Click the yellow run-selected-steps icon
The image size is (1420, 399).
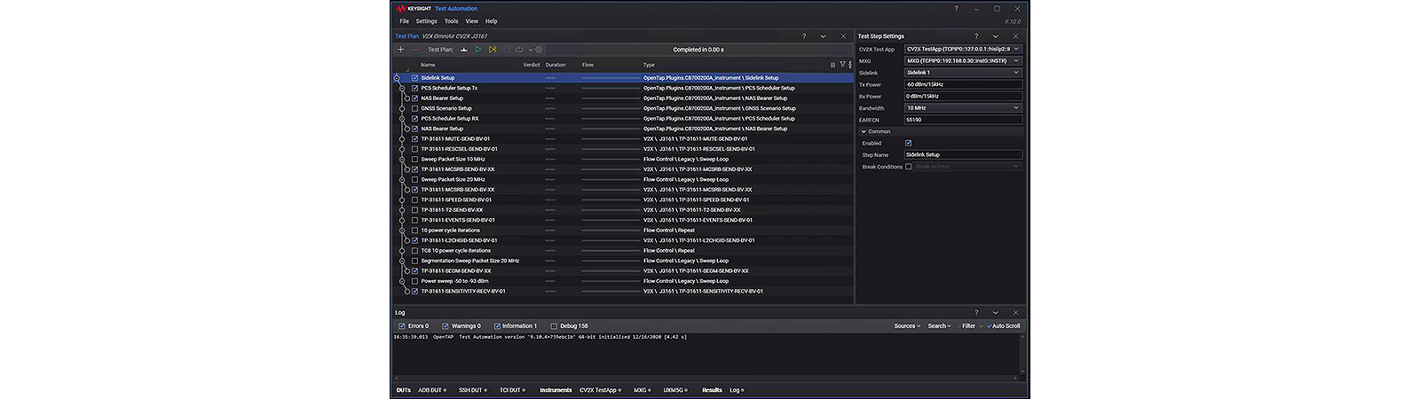click(x=493, y=50)
